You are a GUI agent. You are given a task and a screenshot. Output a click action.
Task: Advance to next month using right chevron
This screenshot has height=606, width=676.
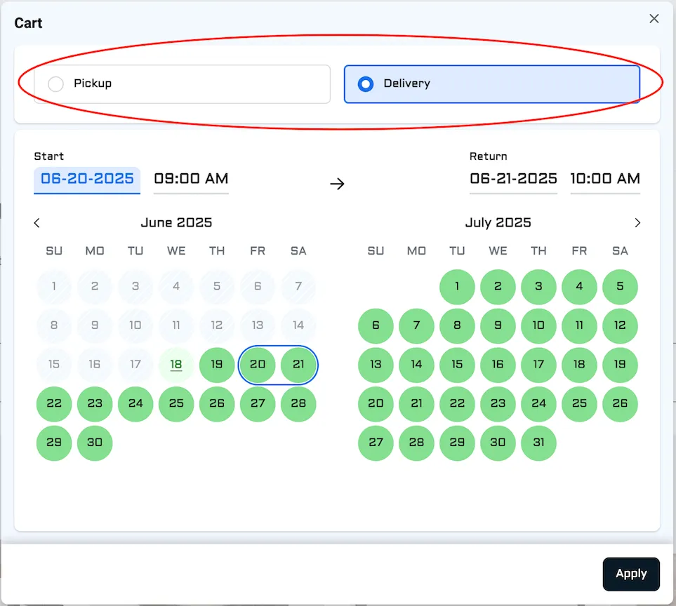637,223
